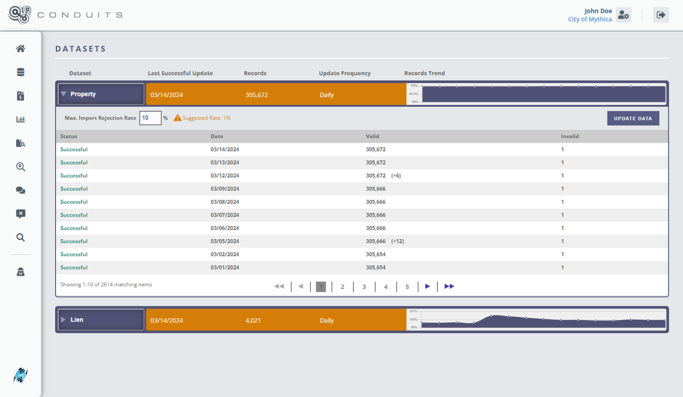Open the Home icon in sidebar

[x=20, y=48]
